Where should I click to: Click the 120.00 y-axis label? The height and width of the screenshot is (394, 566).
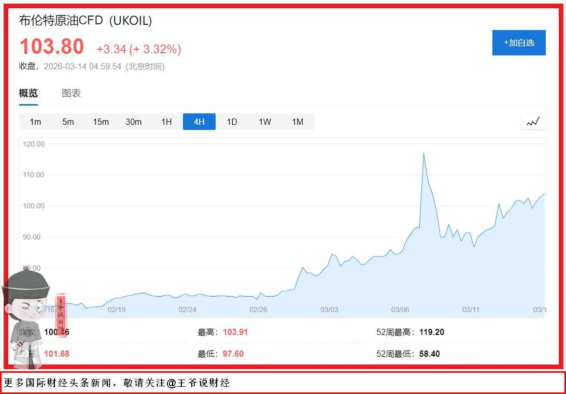point(34,144)
